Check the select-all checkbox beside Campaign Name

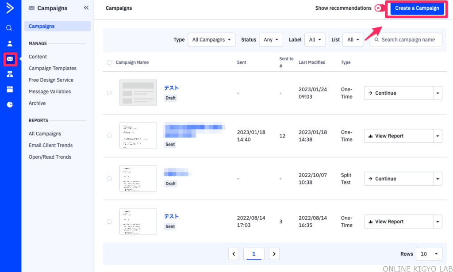[x=109, y=62]
